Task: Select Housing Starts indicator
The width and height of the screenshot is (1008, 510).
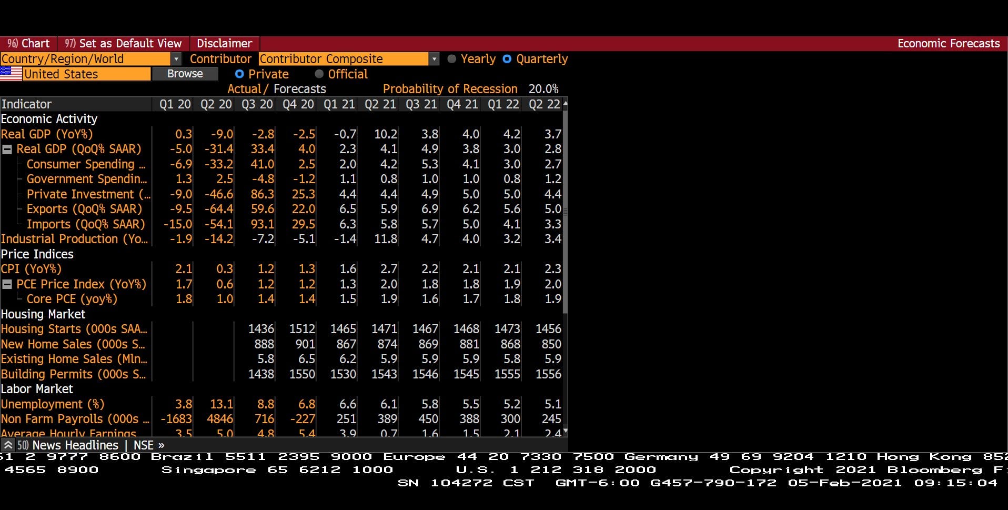Action: tap(74, 329)
